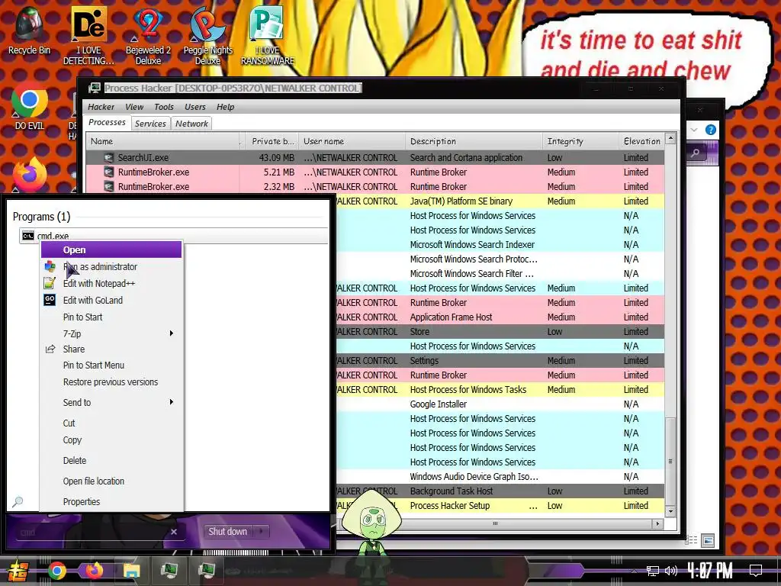Expand ribbon chevron in background window

coord(694,130)
